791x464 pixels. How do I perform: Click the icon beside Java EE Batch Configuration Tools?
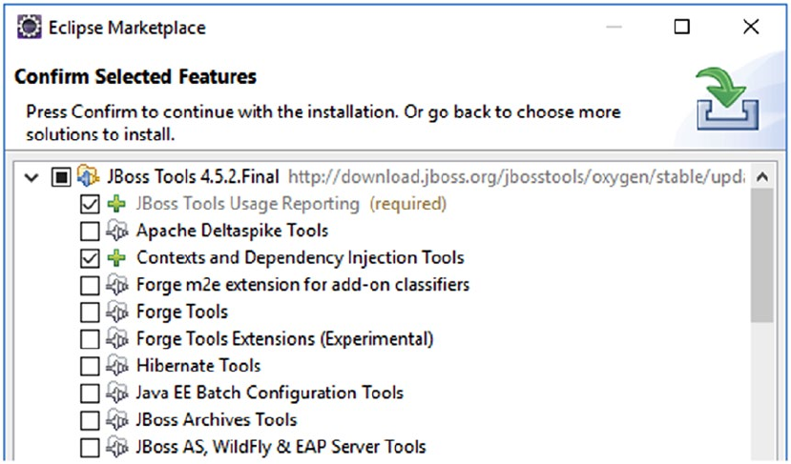point(117,393)
